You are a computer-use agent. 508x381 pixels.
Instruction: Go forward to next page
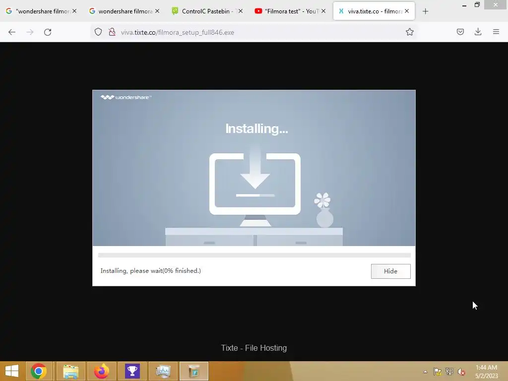click(x=30, y=32)
